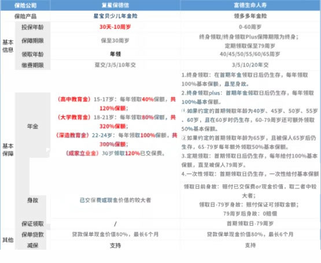Screen dimensions: 321x263
Task: Click the 0-60周岁 cell
Action: tap(250, 27)
